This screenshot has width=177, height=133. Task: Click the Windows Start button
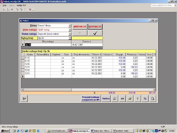point(5,131)
